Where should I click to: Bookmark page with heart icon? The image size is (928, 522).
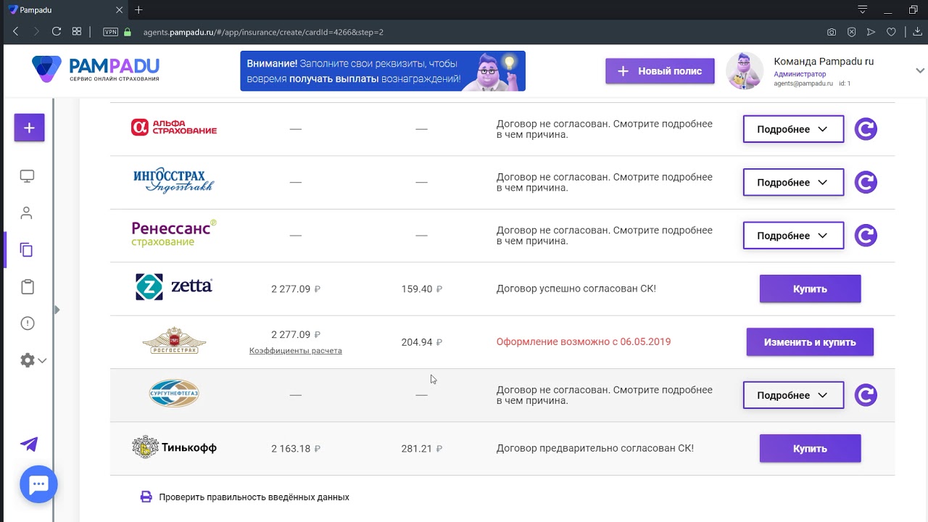pos(891,32)
